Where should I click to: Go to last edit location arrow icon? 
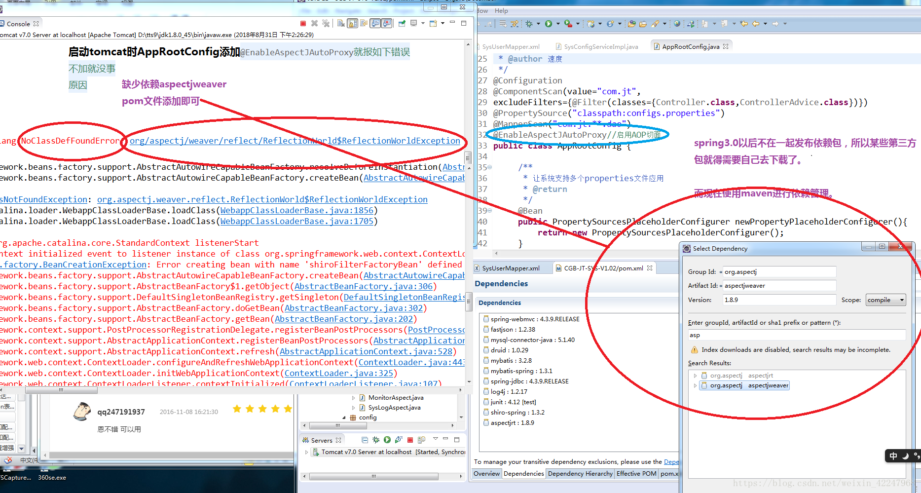coord(744,24)
